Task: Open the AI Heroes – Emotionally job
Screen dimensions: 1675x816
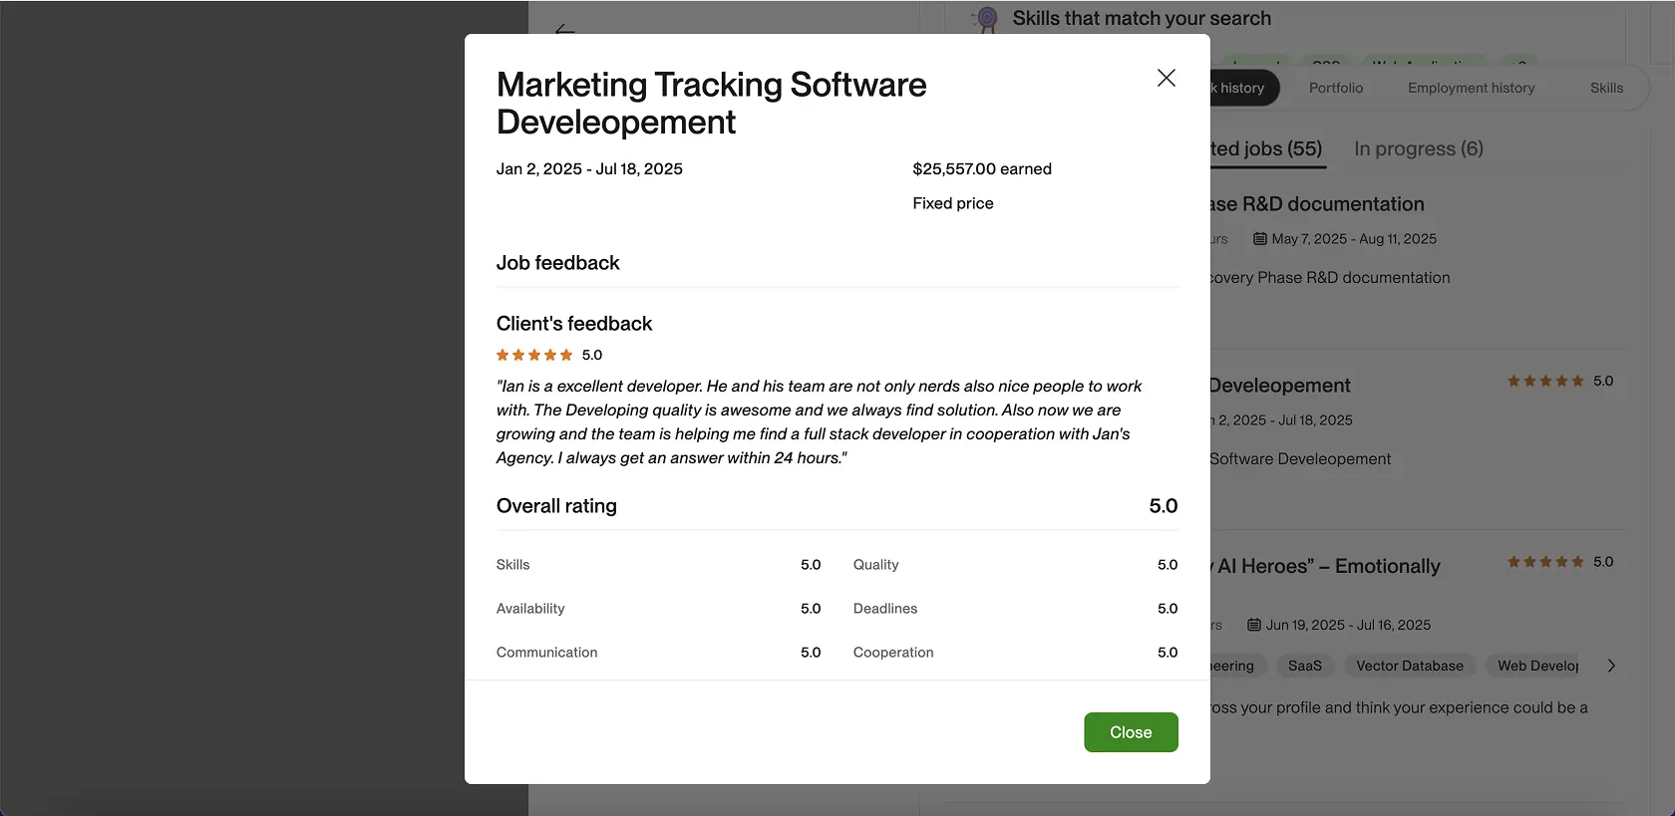Action: [x=1327, y=566]
